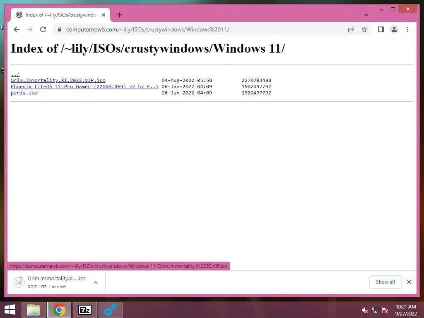Open the Chrome side panel

pyautogui.click(x=381, y=29)
